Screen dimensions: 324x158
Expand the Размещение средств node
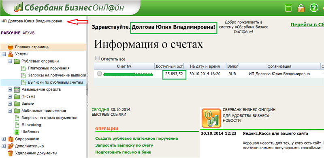(10, 90)
